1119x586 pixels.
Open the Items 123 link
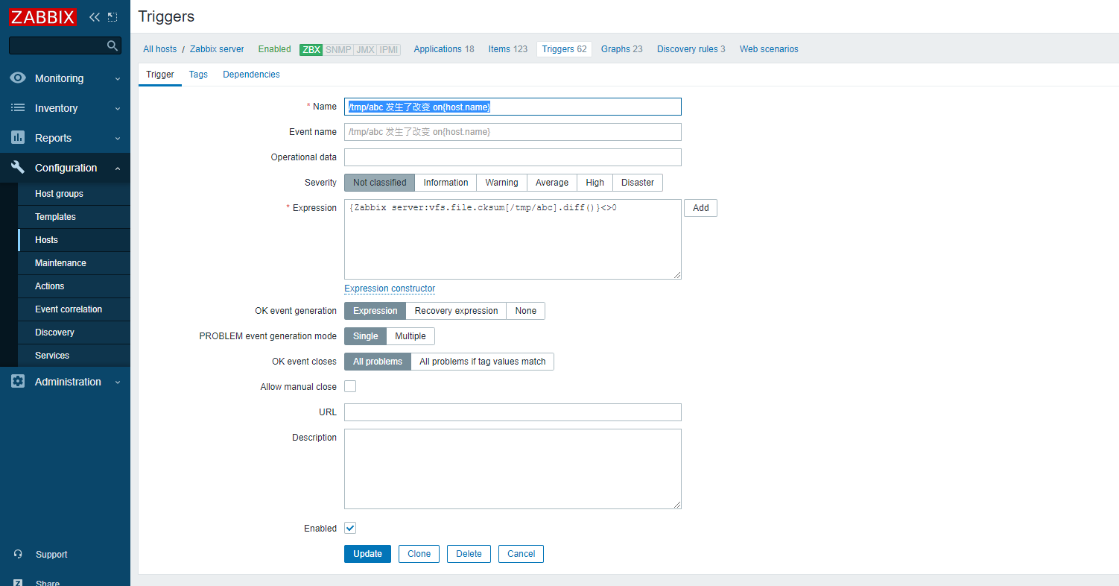[508, 49]
